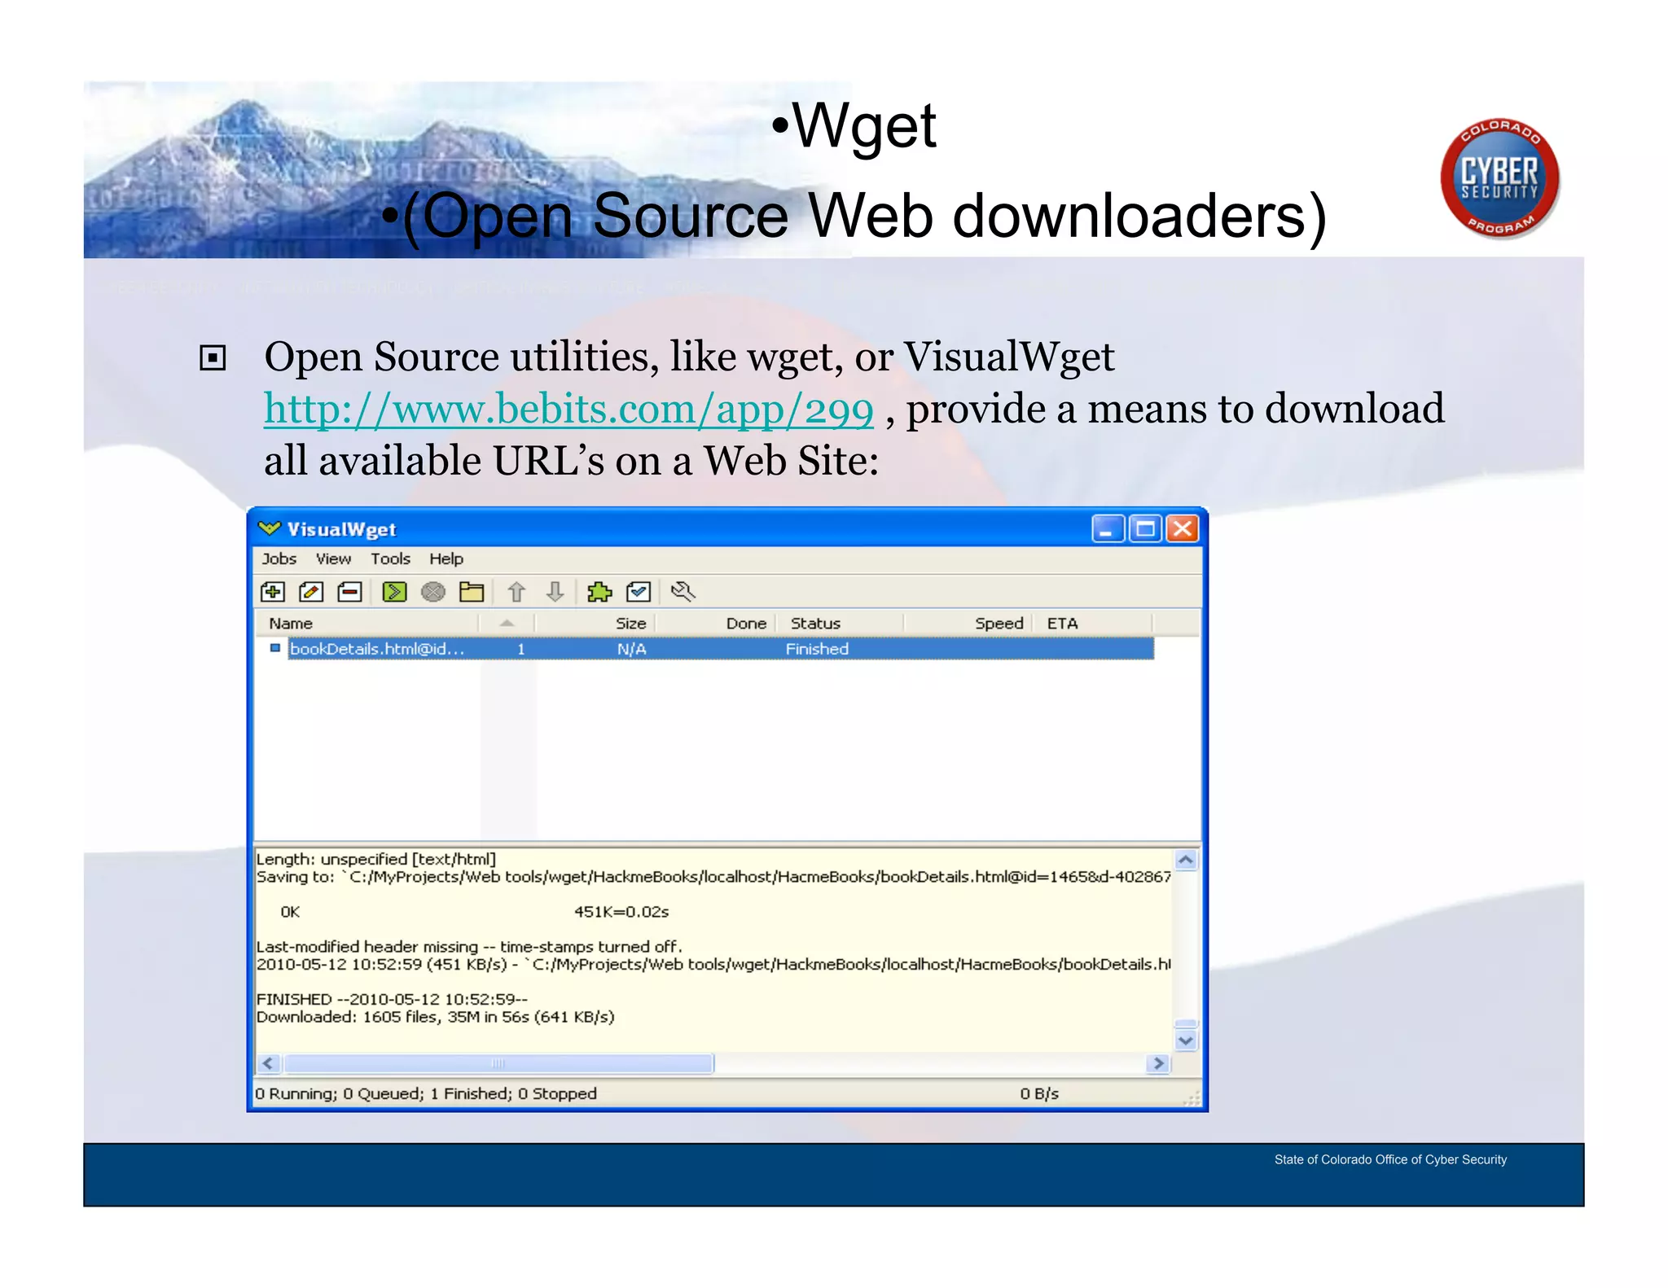The width and height of the screenshot is (1668, 1288).
Task: Open the Jobs menu
Action: pyautogui.click(x=279, y=559)
